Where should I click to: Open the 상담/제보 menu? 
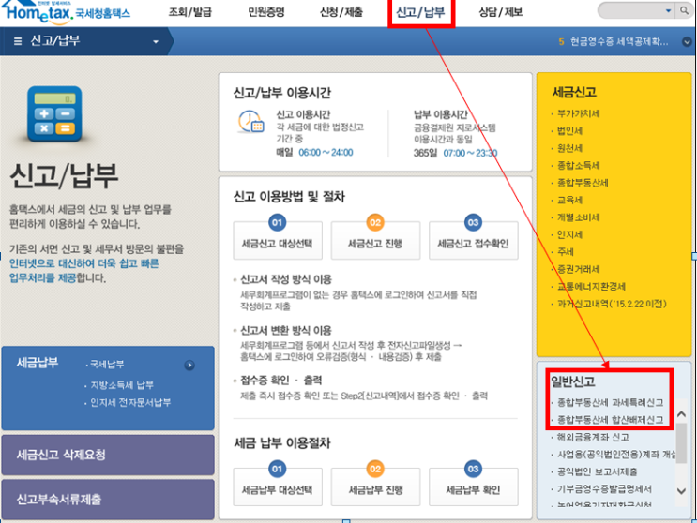[x=500, y=12]
